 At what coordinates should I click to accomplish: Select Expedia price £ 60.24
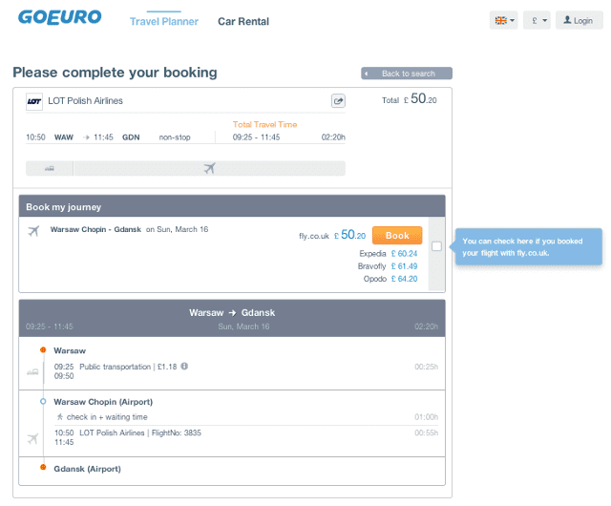pos(404,254)
